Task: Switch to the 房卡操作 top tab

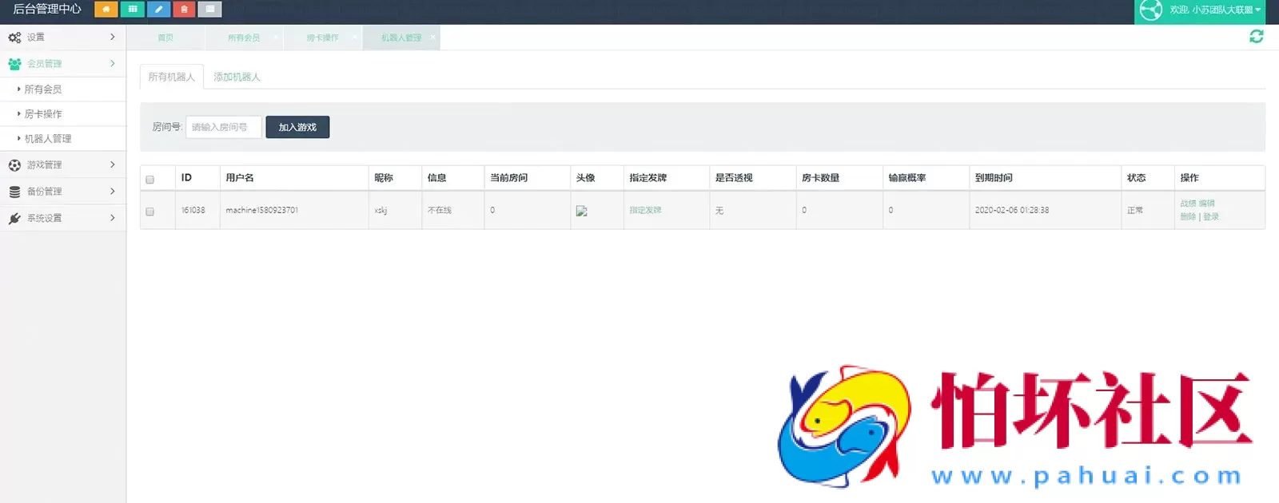Action: pos(323,38)
